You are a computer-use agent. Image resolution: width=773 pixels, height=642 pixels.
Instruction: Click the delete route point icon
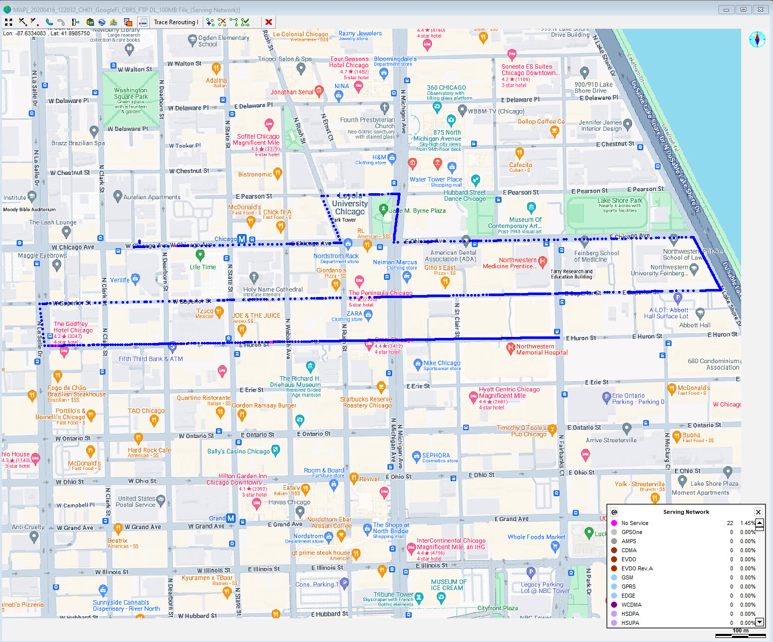tap(222, 22)
